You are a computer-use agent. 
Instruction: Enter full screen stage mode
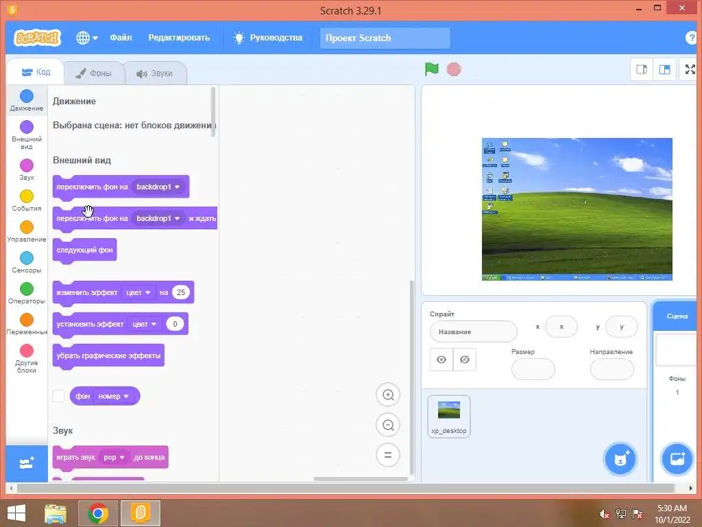[x=690, y=69]
